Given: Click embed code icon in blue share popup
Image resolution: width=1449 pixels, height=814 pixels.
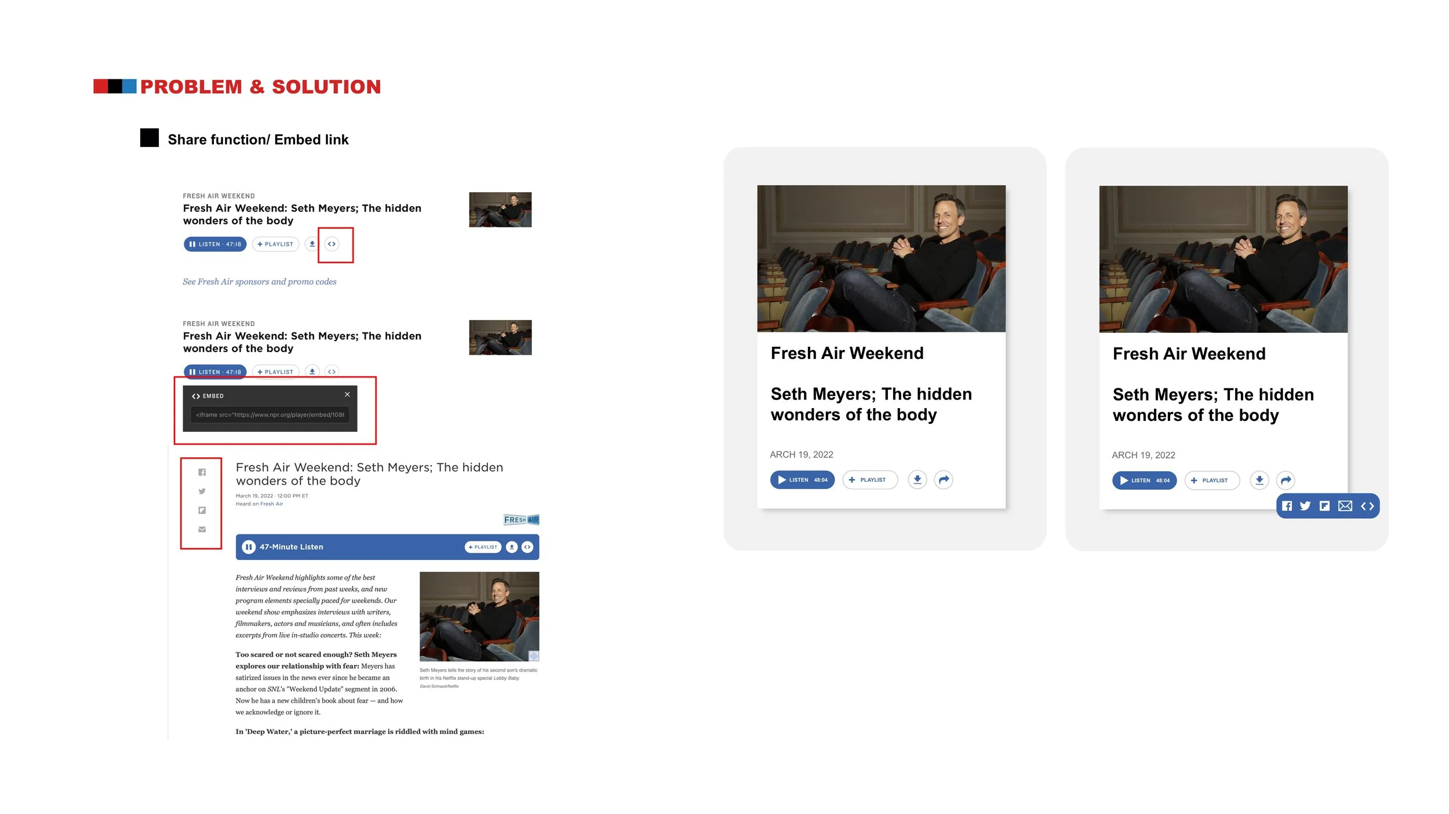Looking at the screenshot, I should (x=1367, y=506).
